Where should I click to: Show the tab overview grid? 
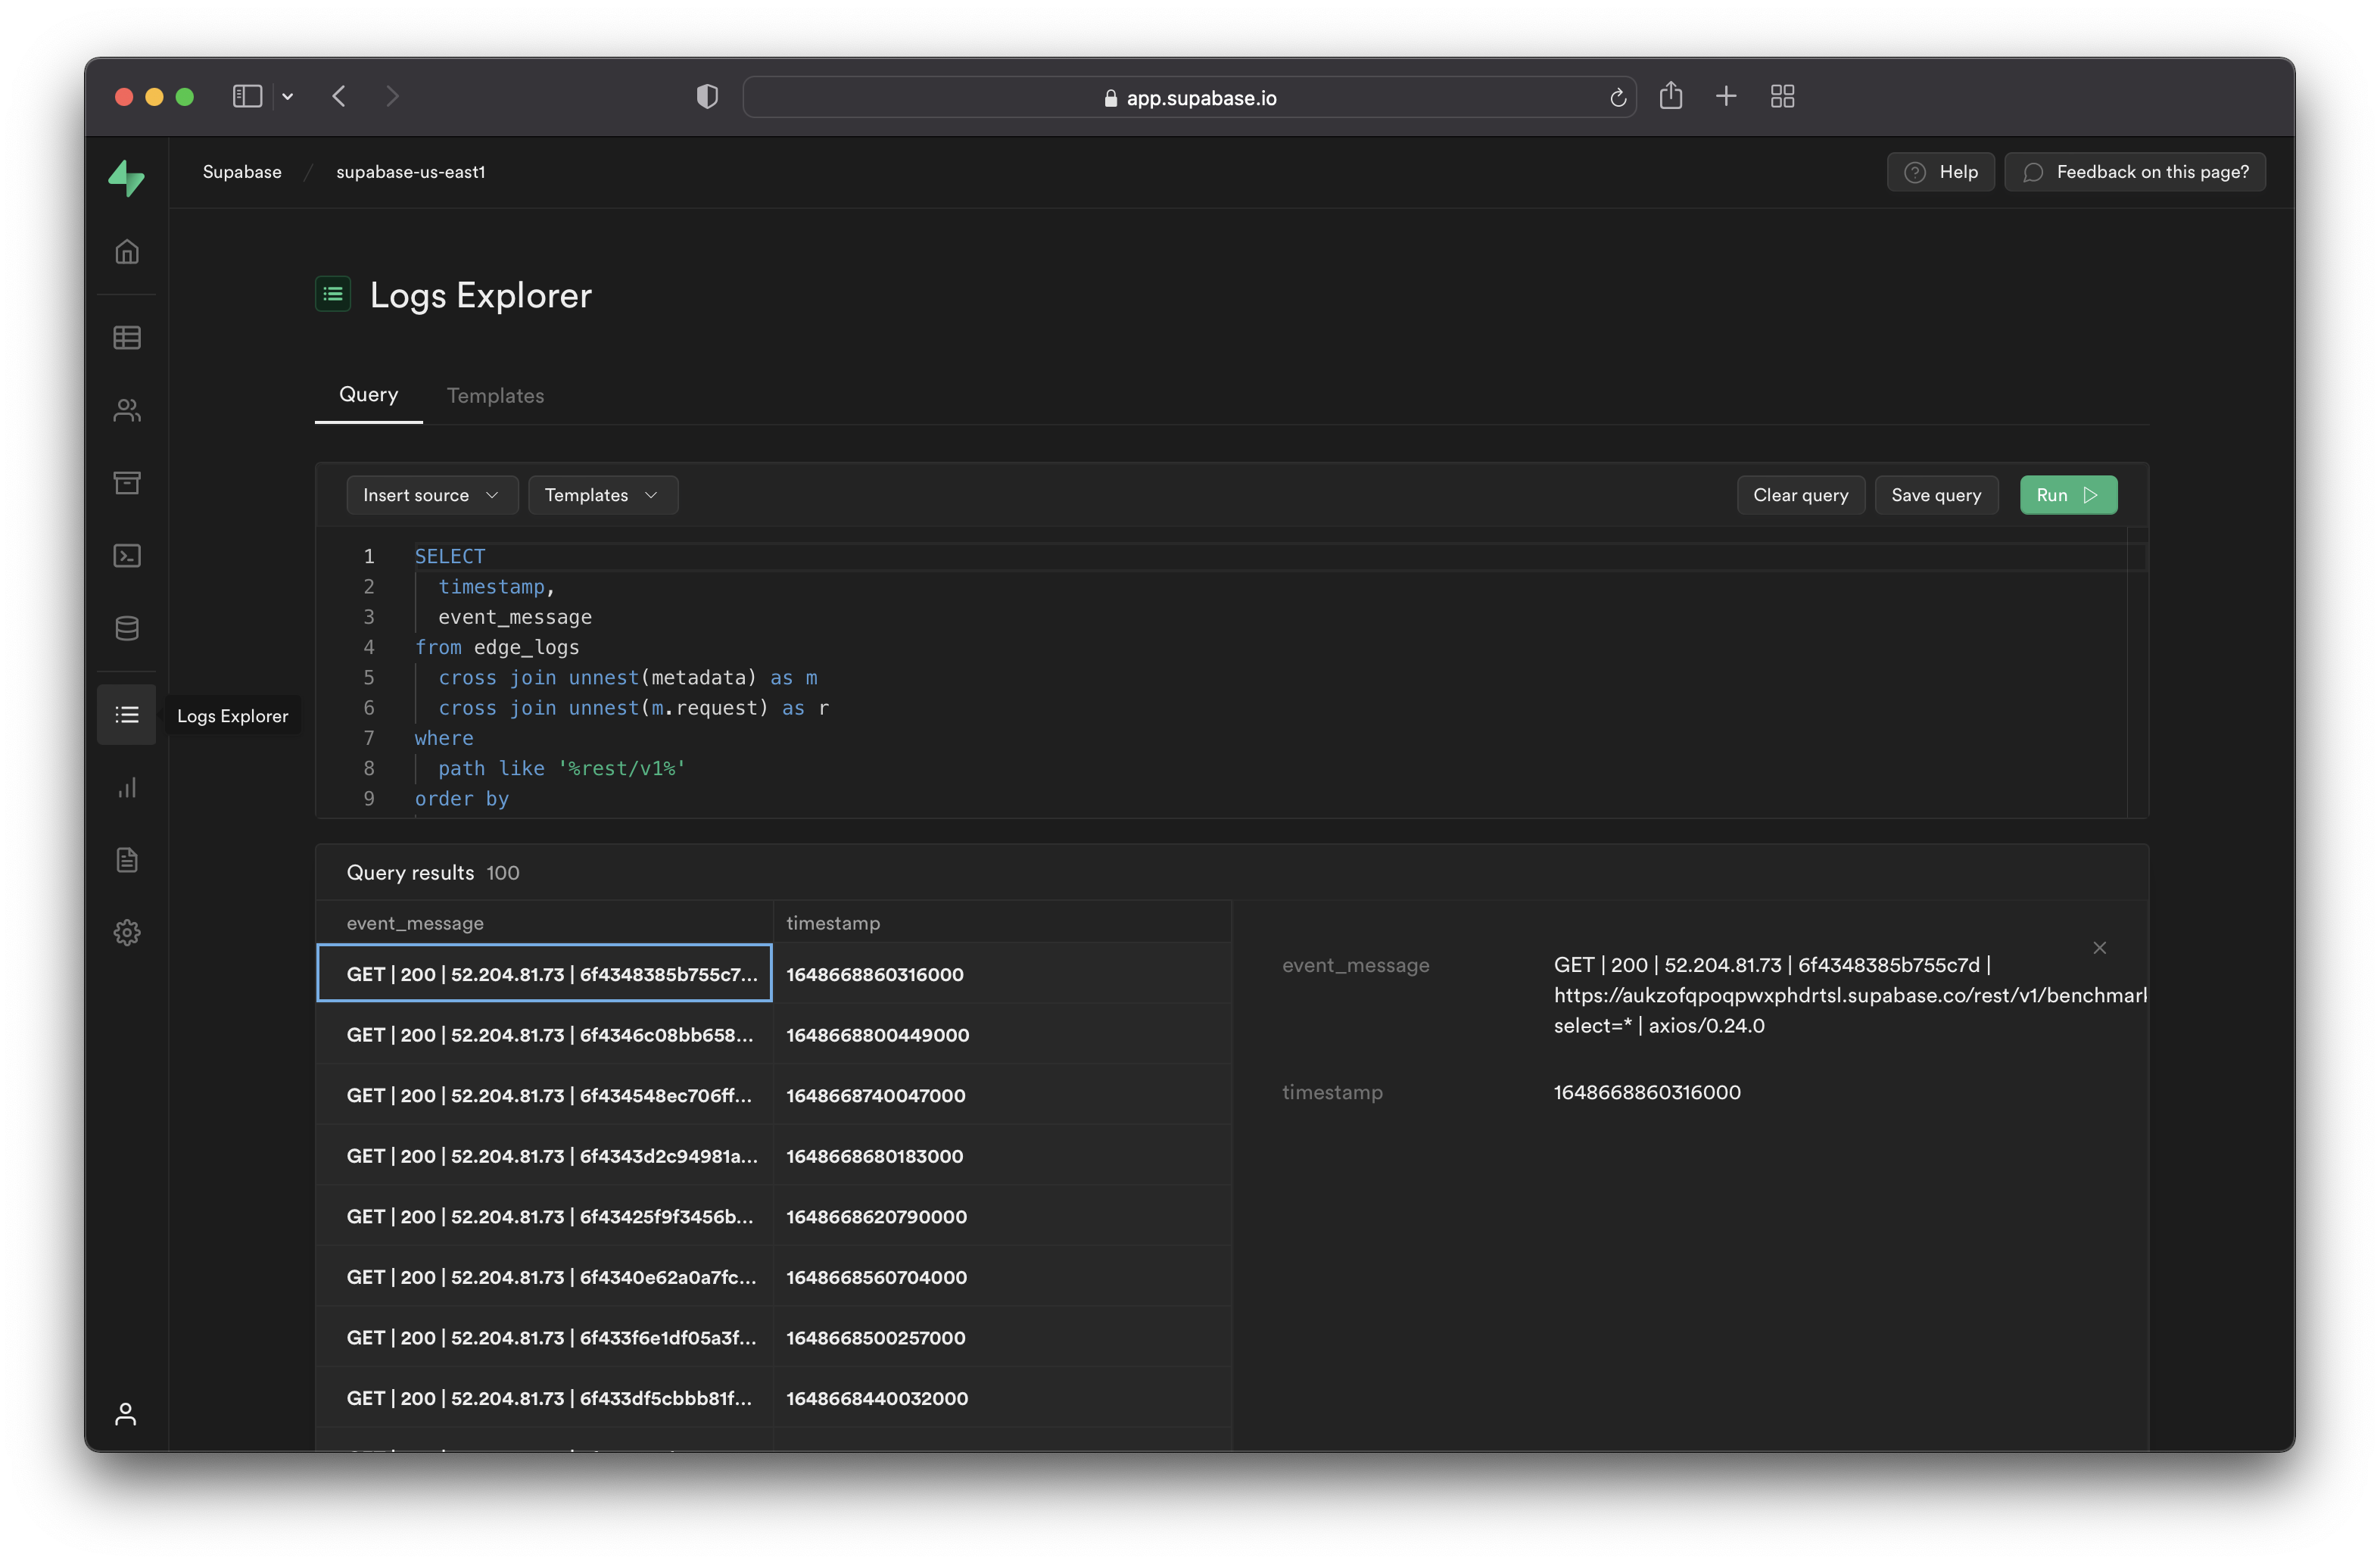pyautogui.click(x=1782, y=96)
